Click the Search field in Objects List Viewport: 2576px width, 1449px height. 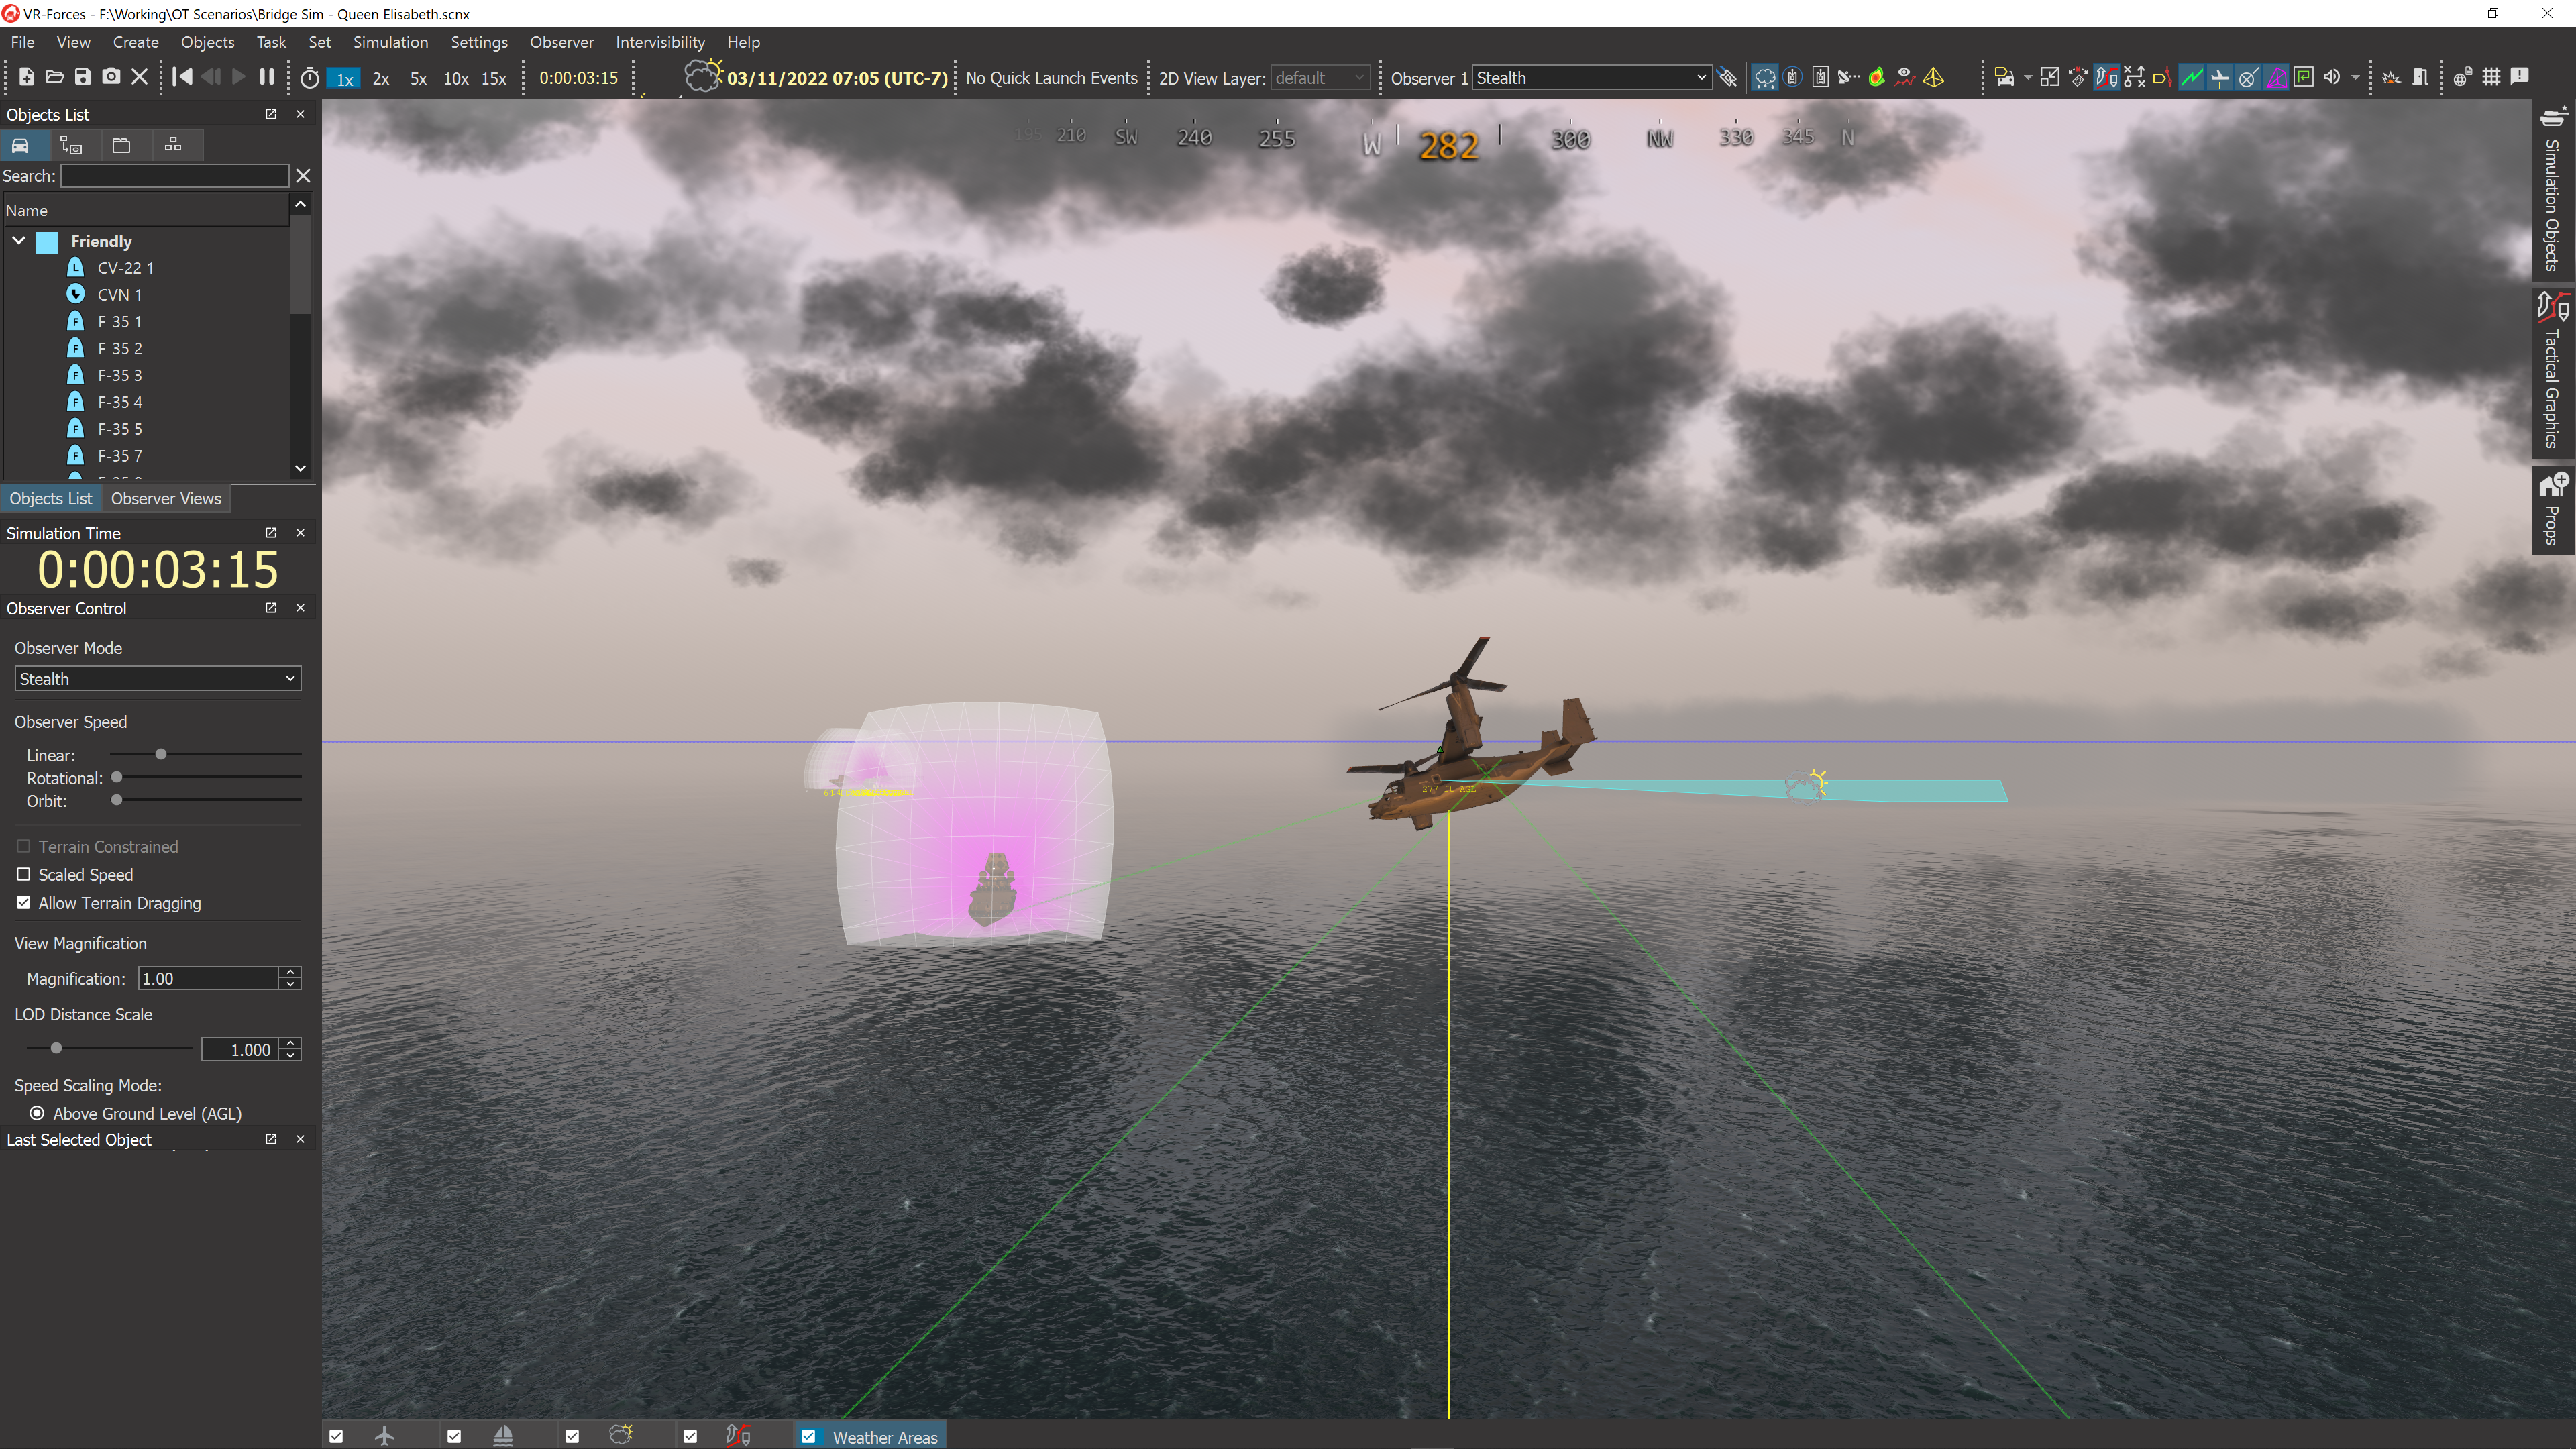tap(175, 176)
